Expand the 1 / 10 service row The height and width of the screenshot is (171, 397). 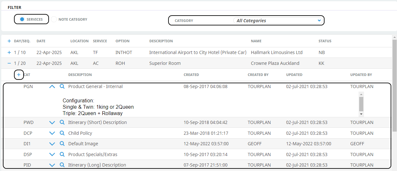9,52
